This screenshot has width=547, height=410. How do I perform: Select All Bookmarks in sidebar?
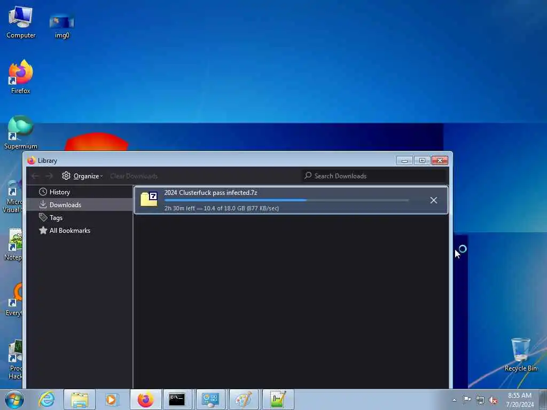80,231
